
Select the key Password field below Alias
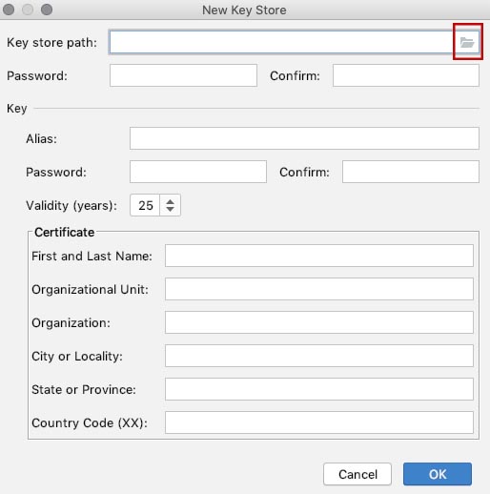tap(198, 172)
